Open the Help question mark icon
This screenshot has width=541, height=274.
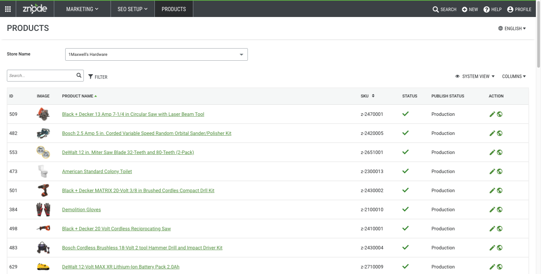(x=487, y=9)
